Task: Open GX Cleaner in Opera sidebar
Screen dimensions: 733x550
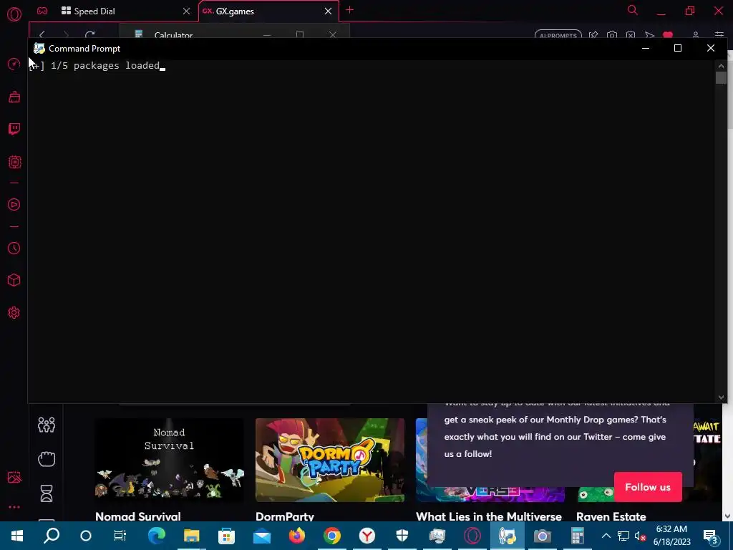Action: click(x=14, y=97)
